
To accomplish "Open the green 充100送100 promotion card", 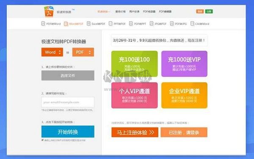I will (x=135, y=64).
